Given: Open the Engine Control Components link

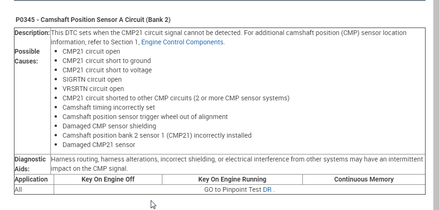Looking at the screenshot, I should point(182,42).
